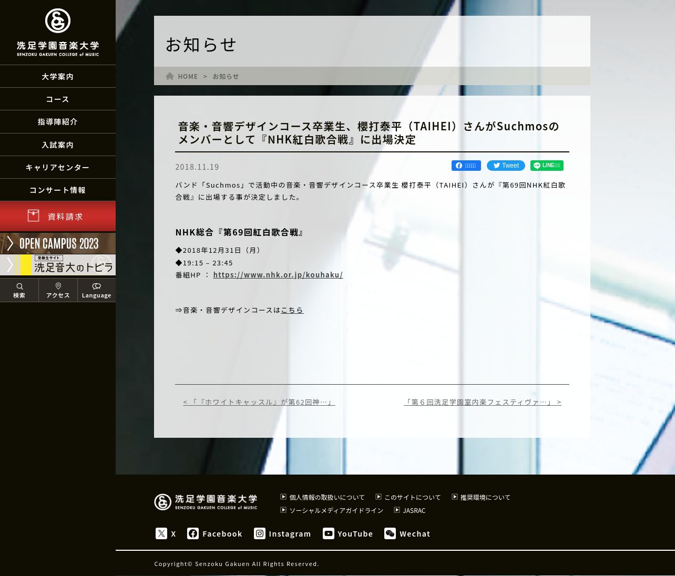The height and width of the screenshot is (576, 675).
Task: Click the article title about 櫻打泰平
Action: coord(368,133)
